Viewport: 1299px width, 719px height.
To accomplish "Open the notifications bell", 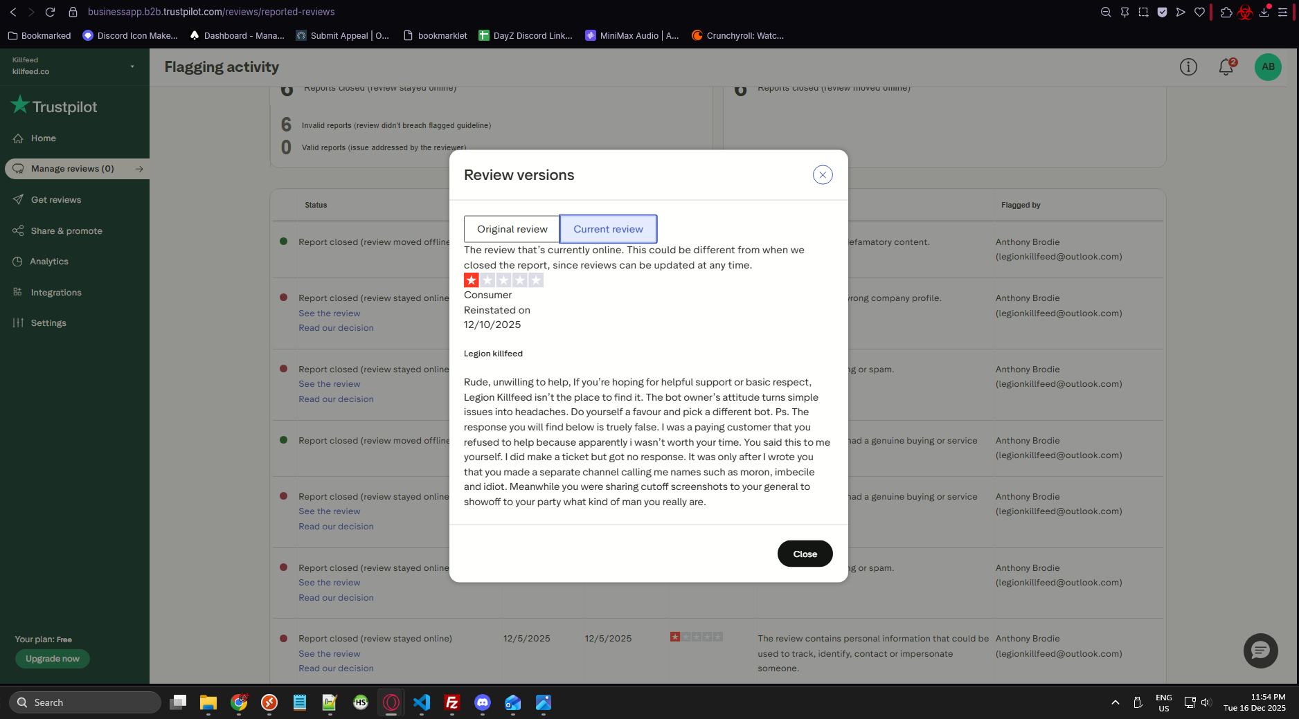I will pyautogui.click(x=1226, y=67).
